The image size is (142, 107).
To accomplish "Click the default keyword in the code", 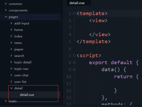I will point(122,63).
